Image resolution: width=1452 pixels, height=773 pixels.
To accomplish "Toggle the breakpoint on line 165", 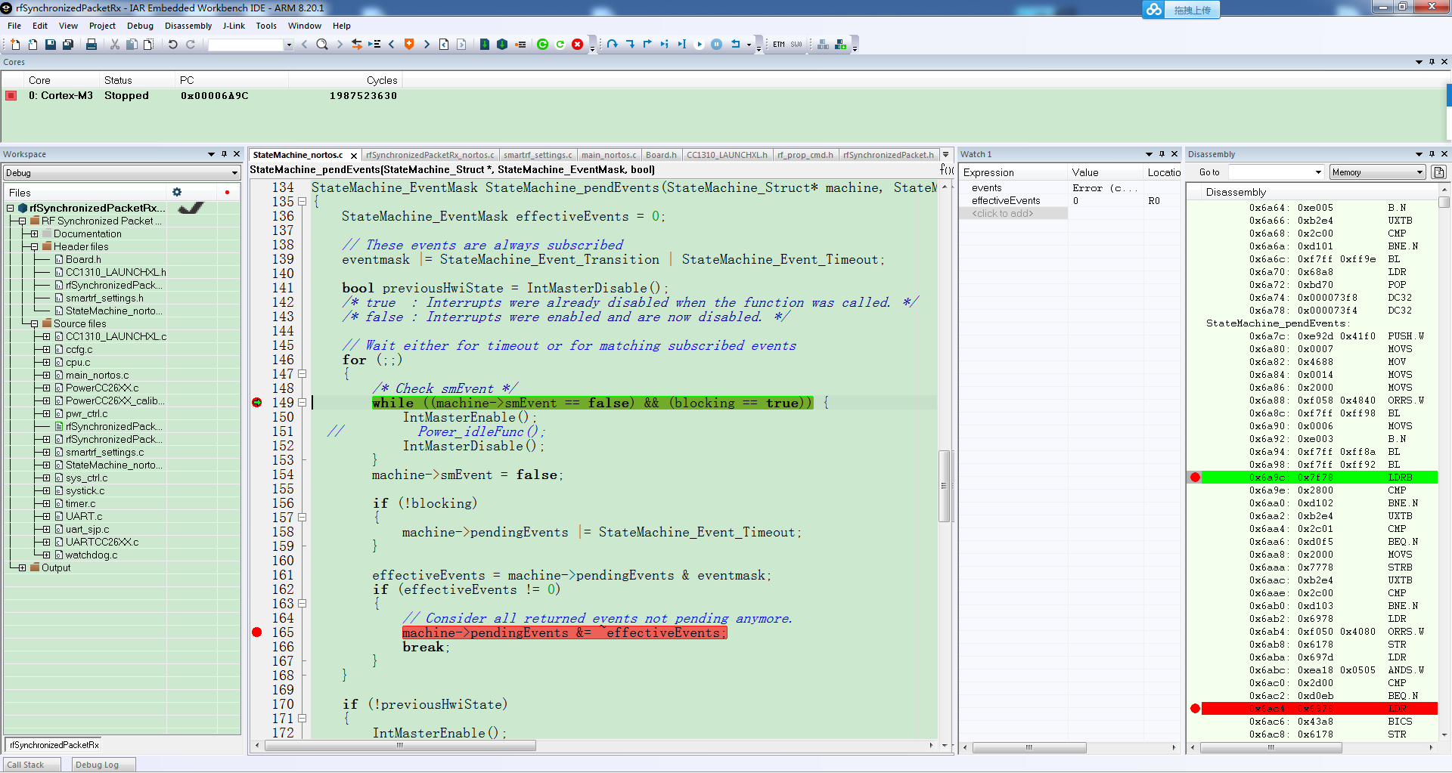I will pyautogui.click(x=257, y=632).
